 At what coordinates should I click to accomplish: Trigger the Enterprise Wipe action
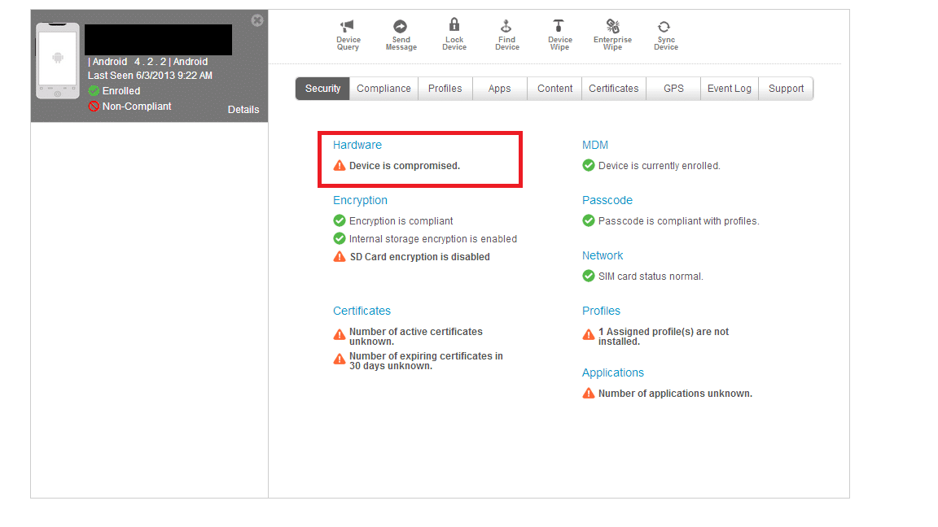(612, 35)
